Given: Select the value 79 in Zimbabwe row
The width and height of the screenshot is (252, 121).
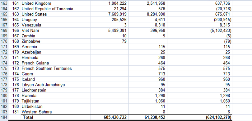Looking at the screenshot, I should [x=110, y=41].
